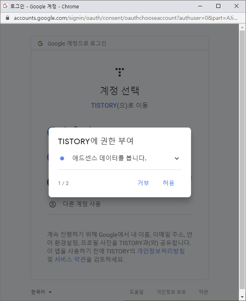Select the 애드센스 데이터를 봅니다 permission text
The width and height of the screenshot is (246, 301).
pos(109,158)
